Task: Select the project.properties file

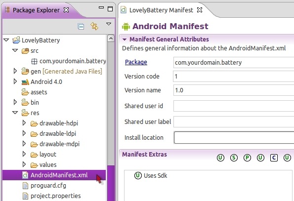Action: click(56, 196)
